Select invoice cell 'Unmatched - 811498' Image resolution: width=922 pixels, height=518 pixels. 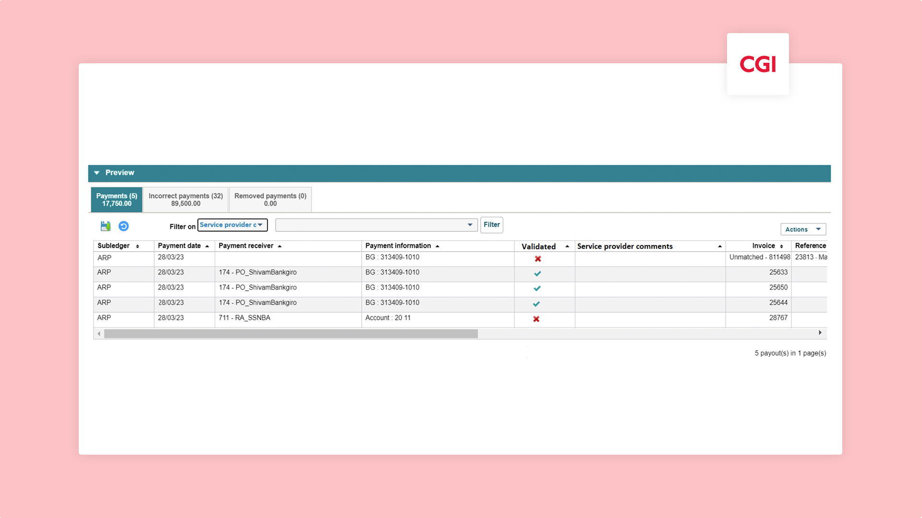[760, 258]
